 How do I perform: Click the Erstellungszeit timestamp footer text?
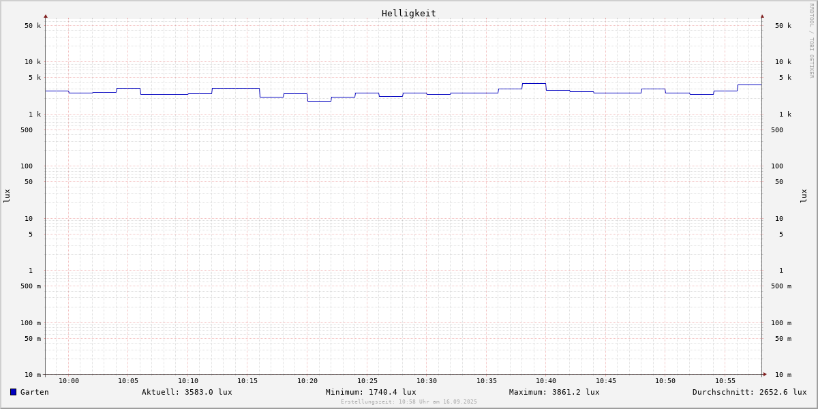pos(409,402)
